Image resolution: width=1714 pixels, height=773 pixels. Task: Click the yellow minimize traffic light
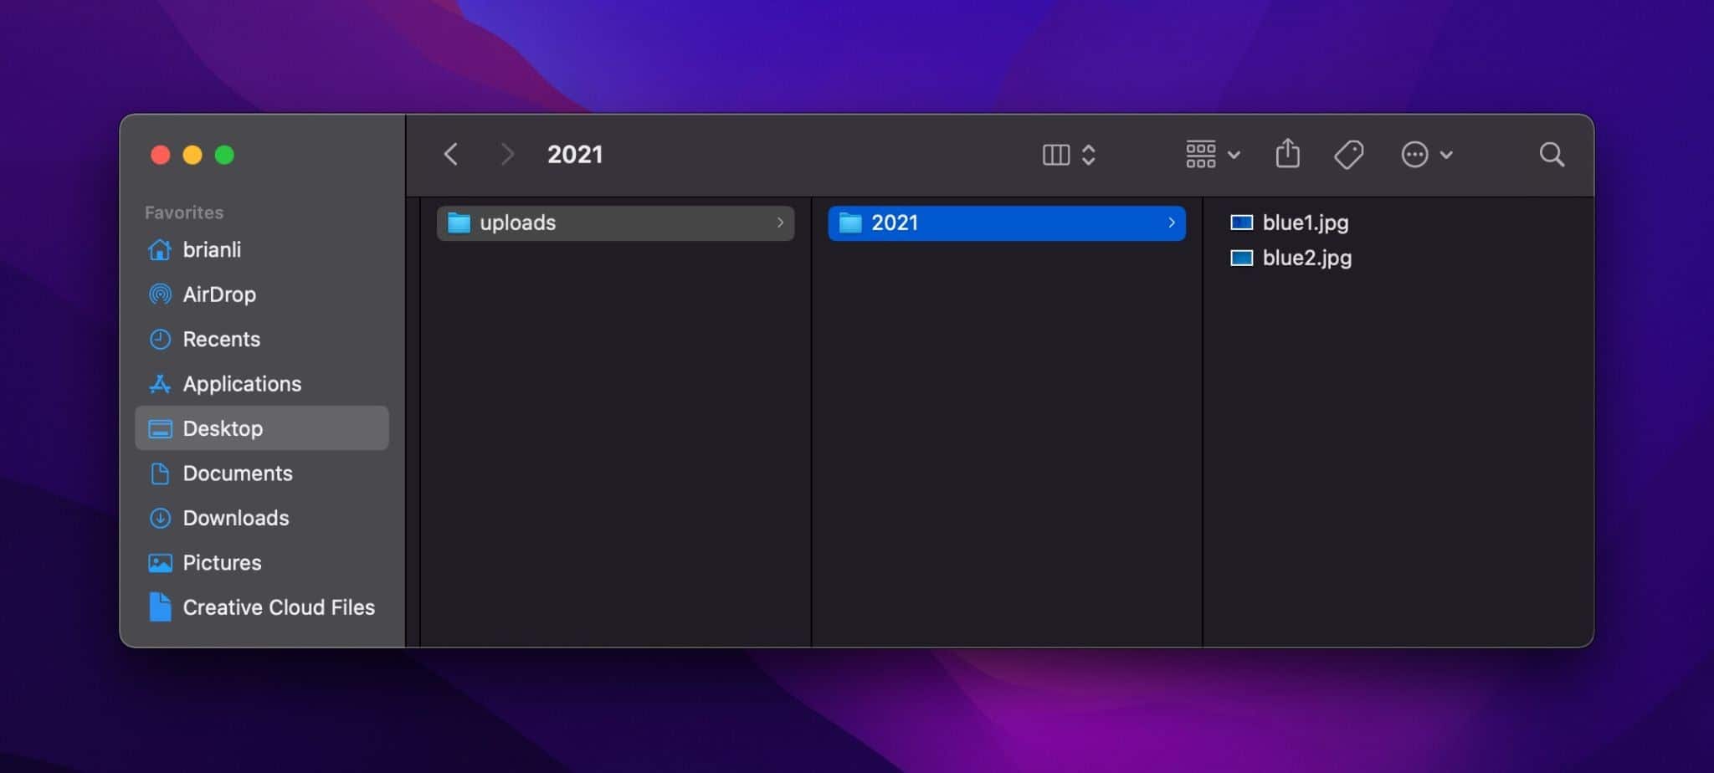pos(192,155)
